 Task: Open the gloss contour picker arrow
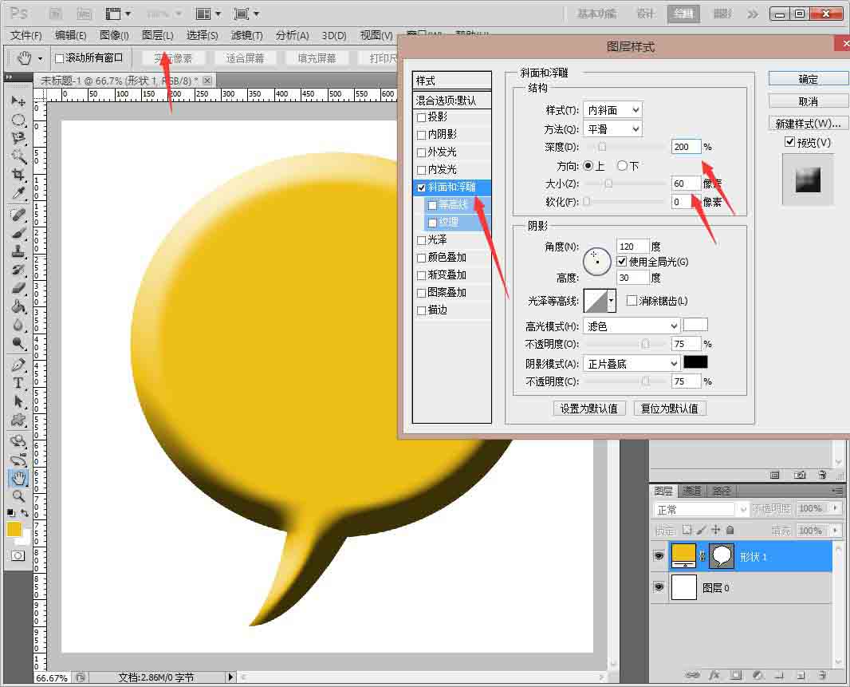point(612,301)
